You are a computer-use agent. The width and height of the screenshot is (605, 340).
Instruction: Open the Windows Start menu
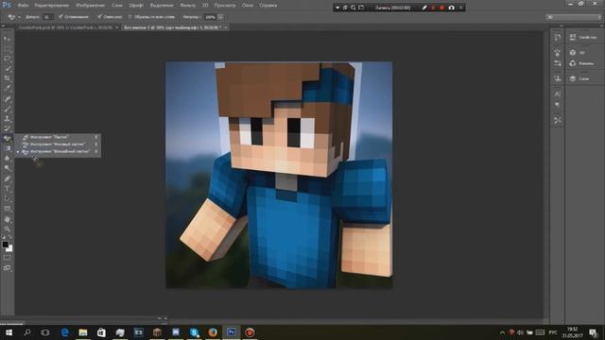pos(9,332)
